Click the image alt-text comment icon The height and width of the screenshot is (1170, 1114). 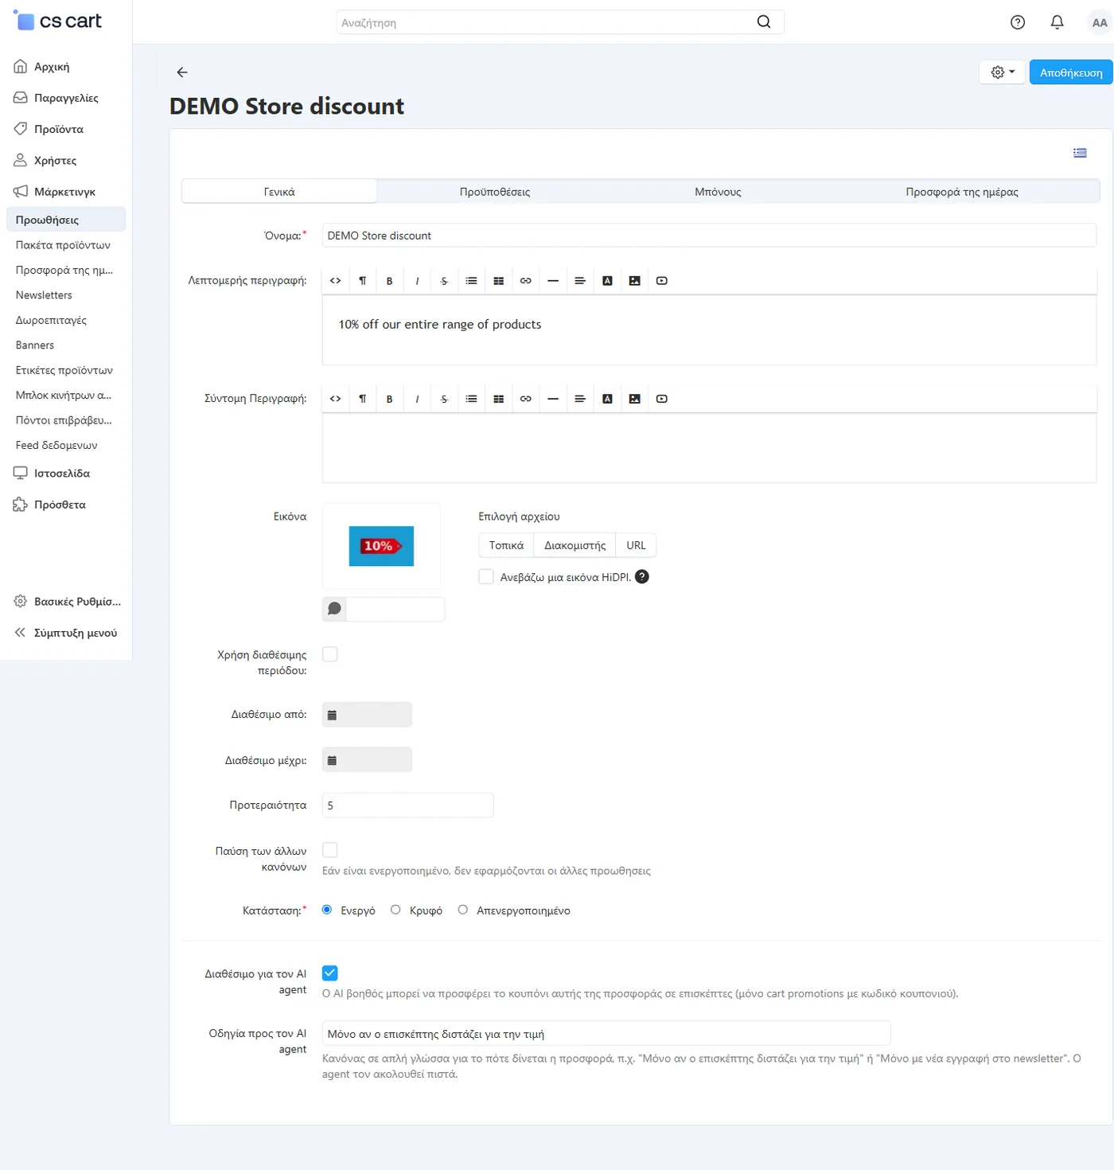[x=335, y=609]
